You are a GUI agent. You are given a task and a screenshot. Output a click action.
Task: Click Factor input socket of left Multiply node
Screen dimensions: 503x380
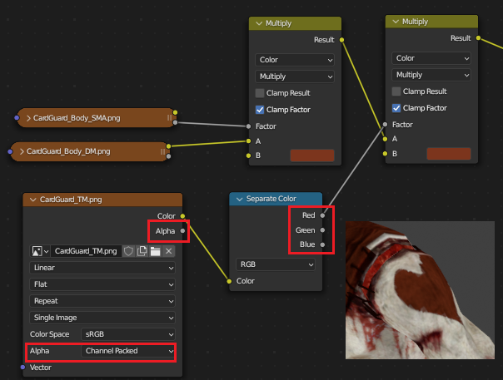[x=249, y=126]
